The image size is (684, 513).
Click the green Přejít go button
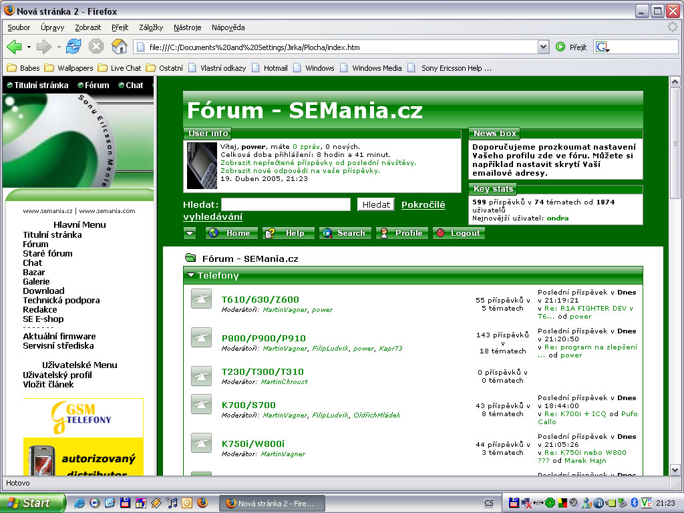(570, 47)
